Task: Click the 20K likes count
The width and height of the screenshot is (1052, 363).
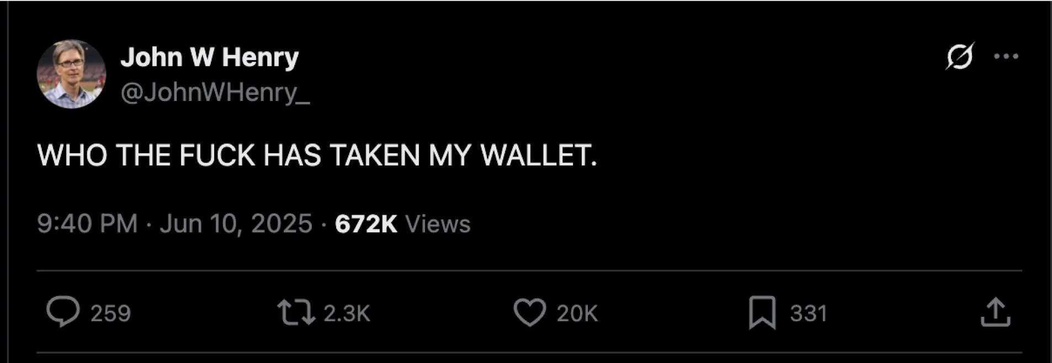Action: (577, 313)
